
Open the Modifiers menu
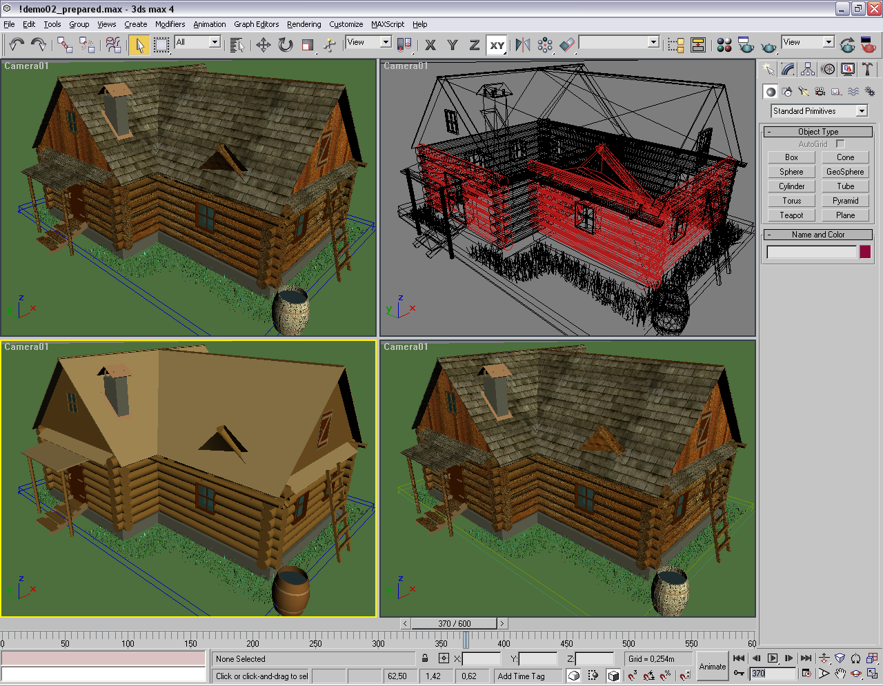[170, 24]
